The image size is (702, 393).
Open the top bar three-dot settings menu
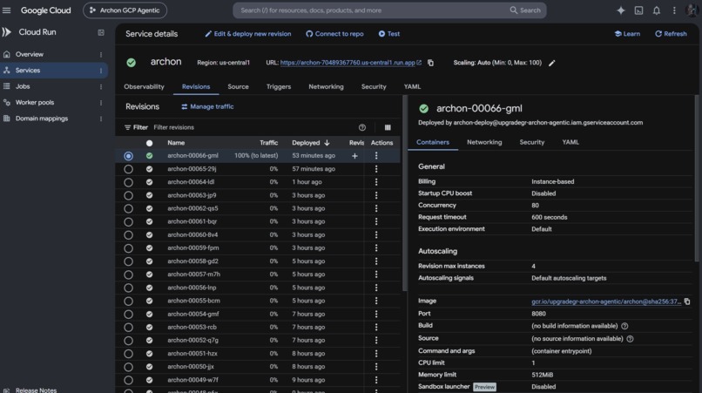click(674, 10)
